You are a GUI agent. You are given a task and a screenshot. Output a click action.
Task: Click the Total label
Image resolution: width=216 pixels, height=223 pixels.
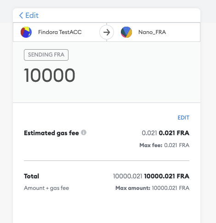[31, 176]
